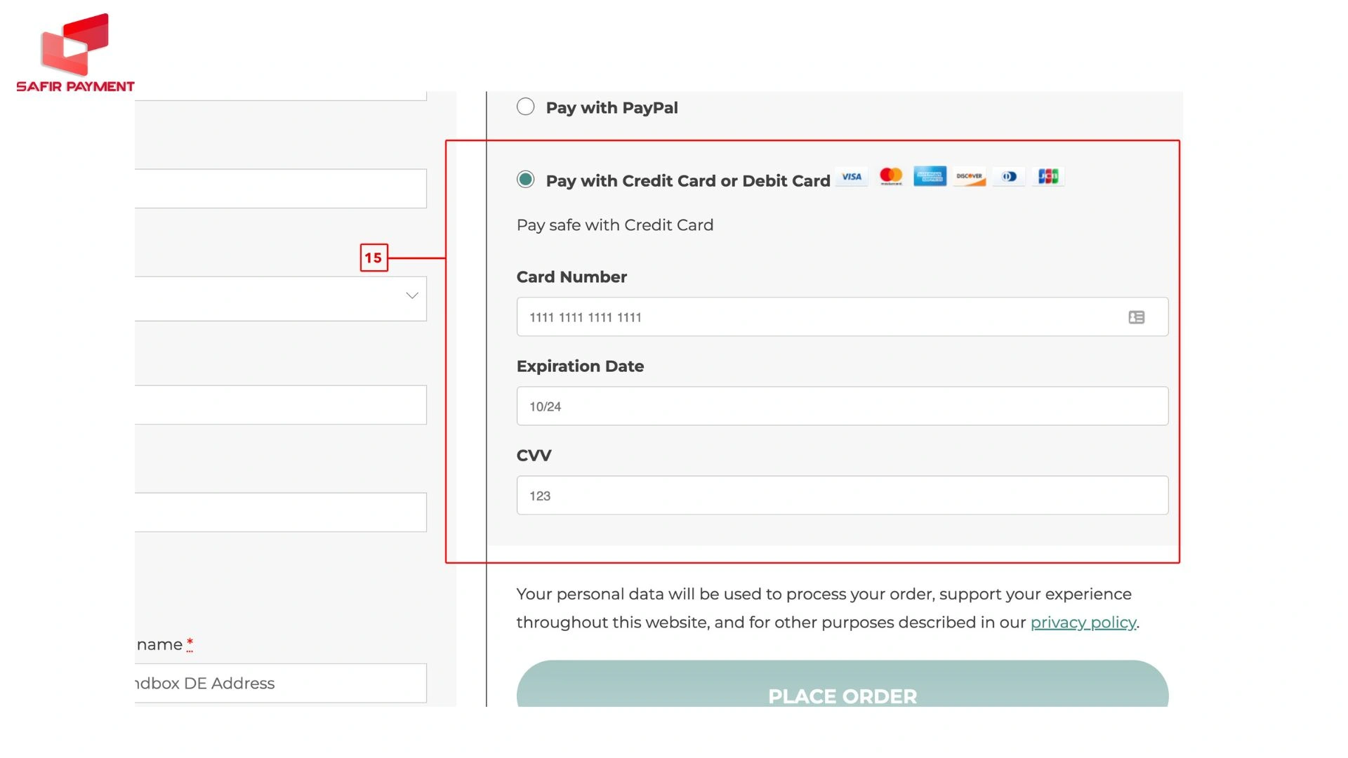Image resolution: width=1348 pixels, height=758 pixels.
Task: Click the Discover card icon
Action: pos(969,177)
